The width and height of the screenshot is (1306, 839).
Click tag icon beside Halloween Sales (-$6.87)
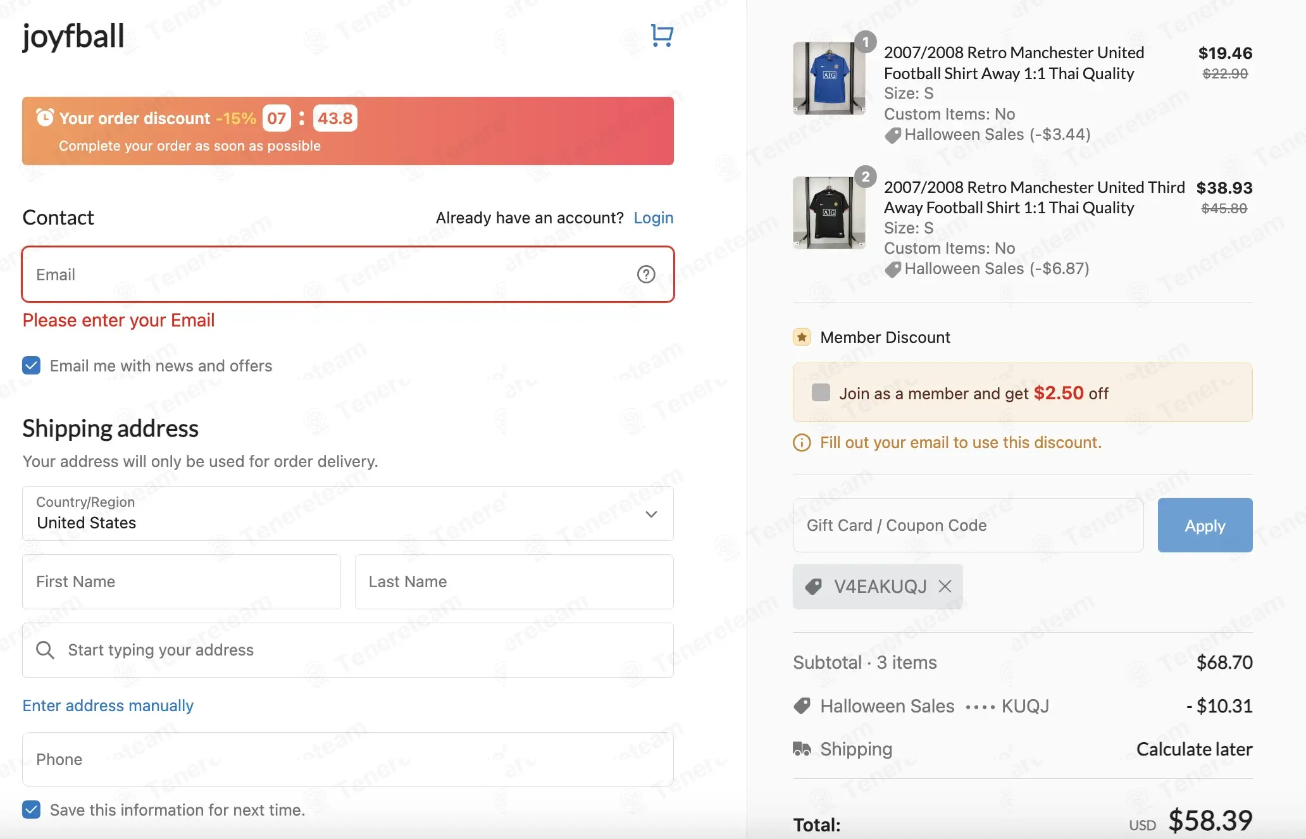point(893,270)
